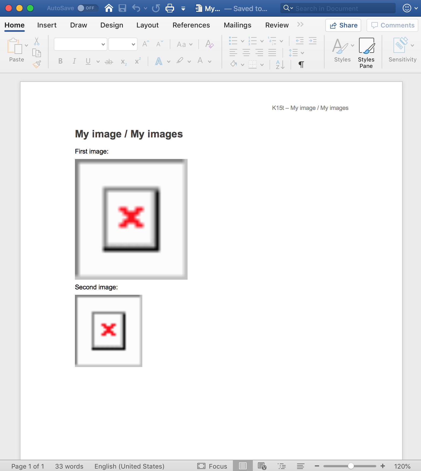The width and height of the screenshot is (421, 471).
Task: Open the References tab
Action: coord(191,25)
